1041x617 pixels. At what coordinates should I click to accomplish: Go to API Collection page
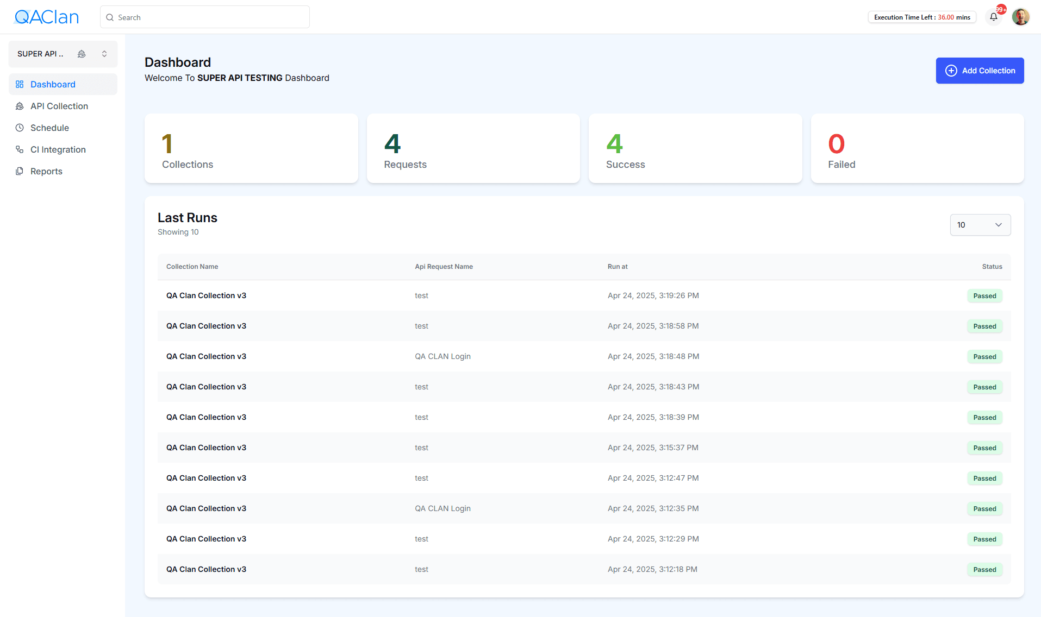pyautogui.click(x=63, y=106)
